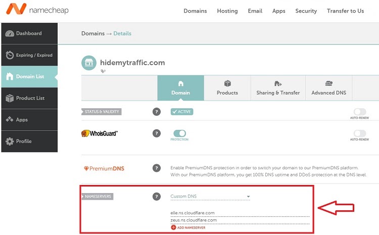
Task: Click the Nameservers help icon
Action: tap(157, 197)
